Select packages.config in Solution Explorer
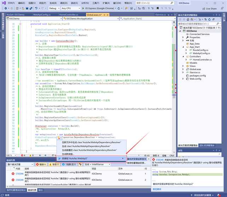 [198, 75]
